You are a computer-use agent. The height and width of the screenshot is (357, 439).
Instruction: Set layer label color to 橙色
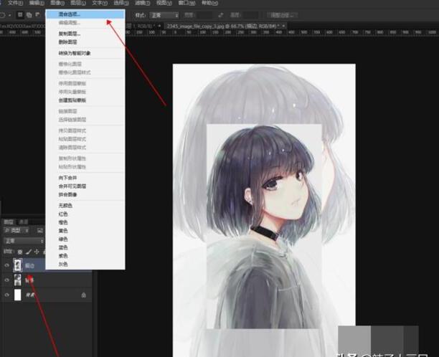[x=85, y=222]
